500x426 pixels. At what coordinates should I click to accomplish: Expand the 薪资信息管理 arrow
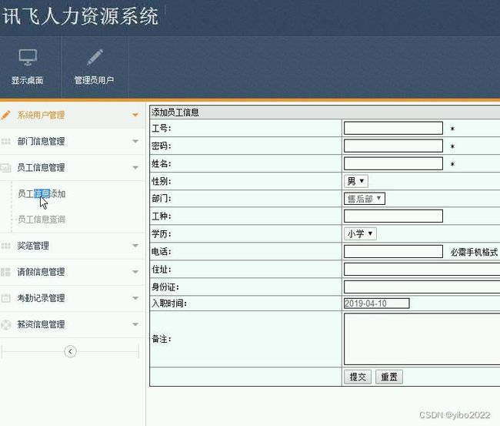[x=135, y=324]
